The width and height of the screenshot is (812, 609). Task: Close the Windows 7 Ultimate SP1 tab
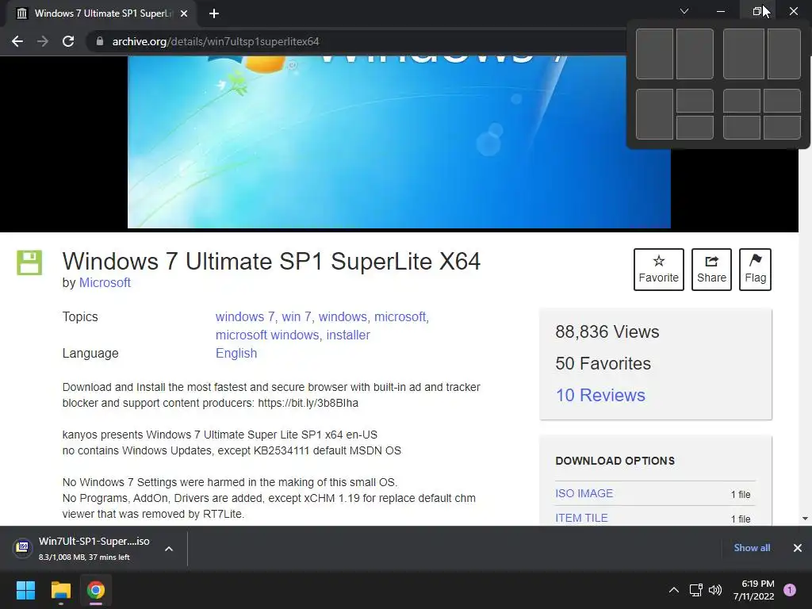(x=184, y=13)
